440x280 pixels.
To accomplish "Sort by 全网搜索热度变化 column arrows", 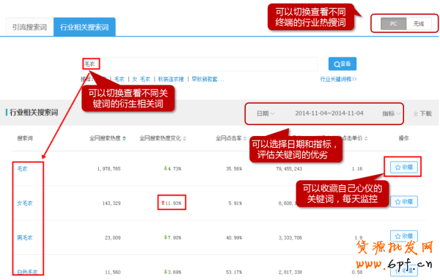I will click(x=184, y=138).
